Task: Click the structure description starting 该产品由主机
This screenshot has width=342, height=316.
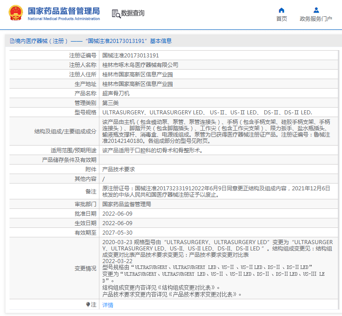Action: click(x=216, y=132)
